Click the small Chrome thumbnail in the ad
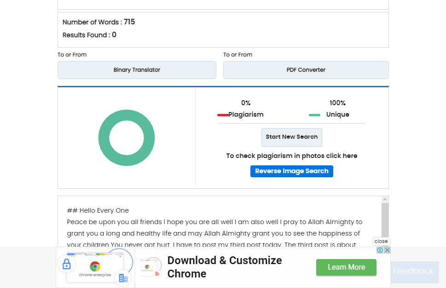This screenshot has height=288, width=446. pos(151,267)
